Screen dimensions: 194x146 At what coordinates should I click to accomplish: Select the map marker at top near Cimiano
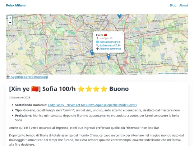(x=119, y=16)
